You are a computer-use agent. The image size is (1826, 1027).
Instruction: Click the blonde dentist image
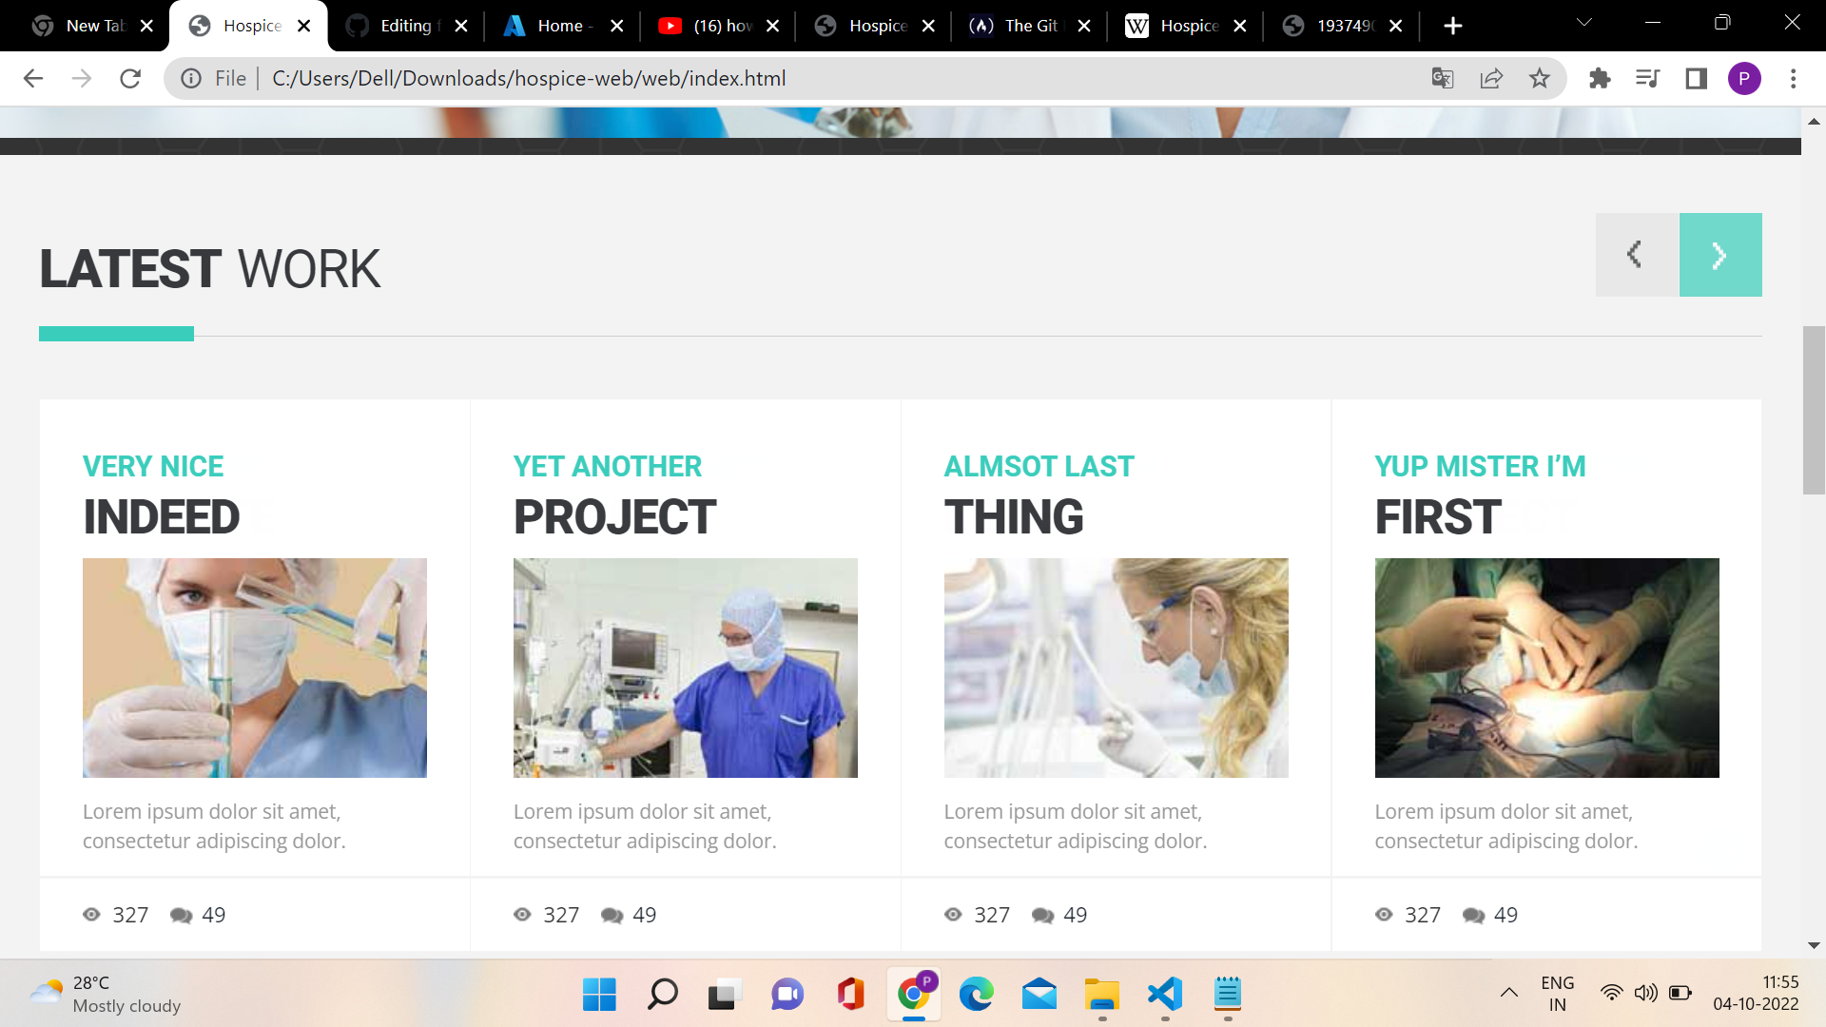(1117, 668)
